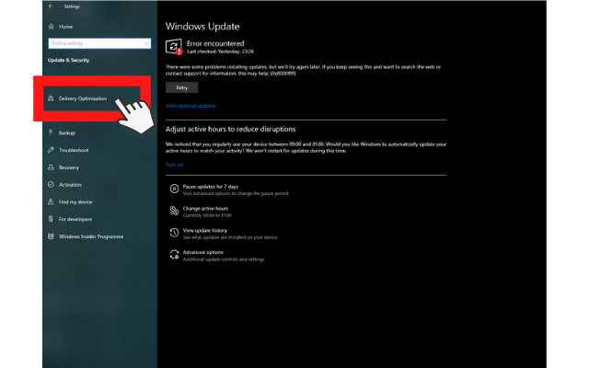The image size is (589, 368).
Task: Click the change active hours icon
Action: 174,211
